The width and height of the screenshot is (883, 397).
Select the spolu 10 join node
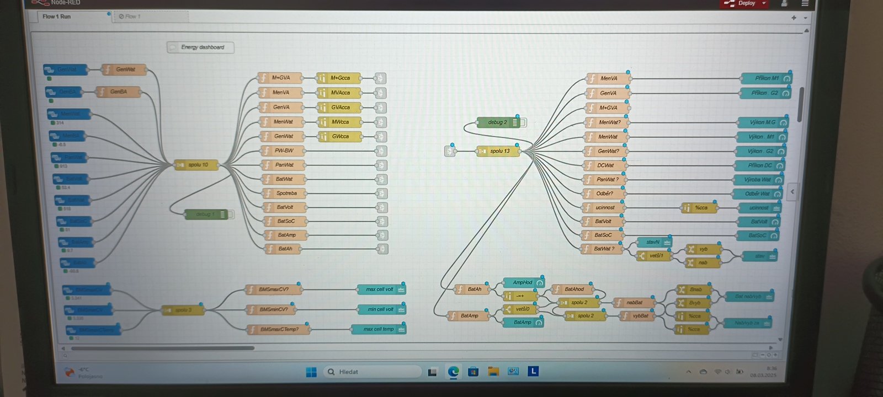pos(196,165)
